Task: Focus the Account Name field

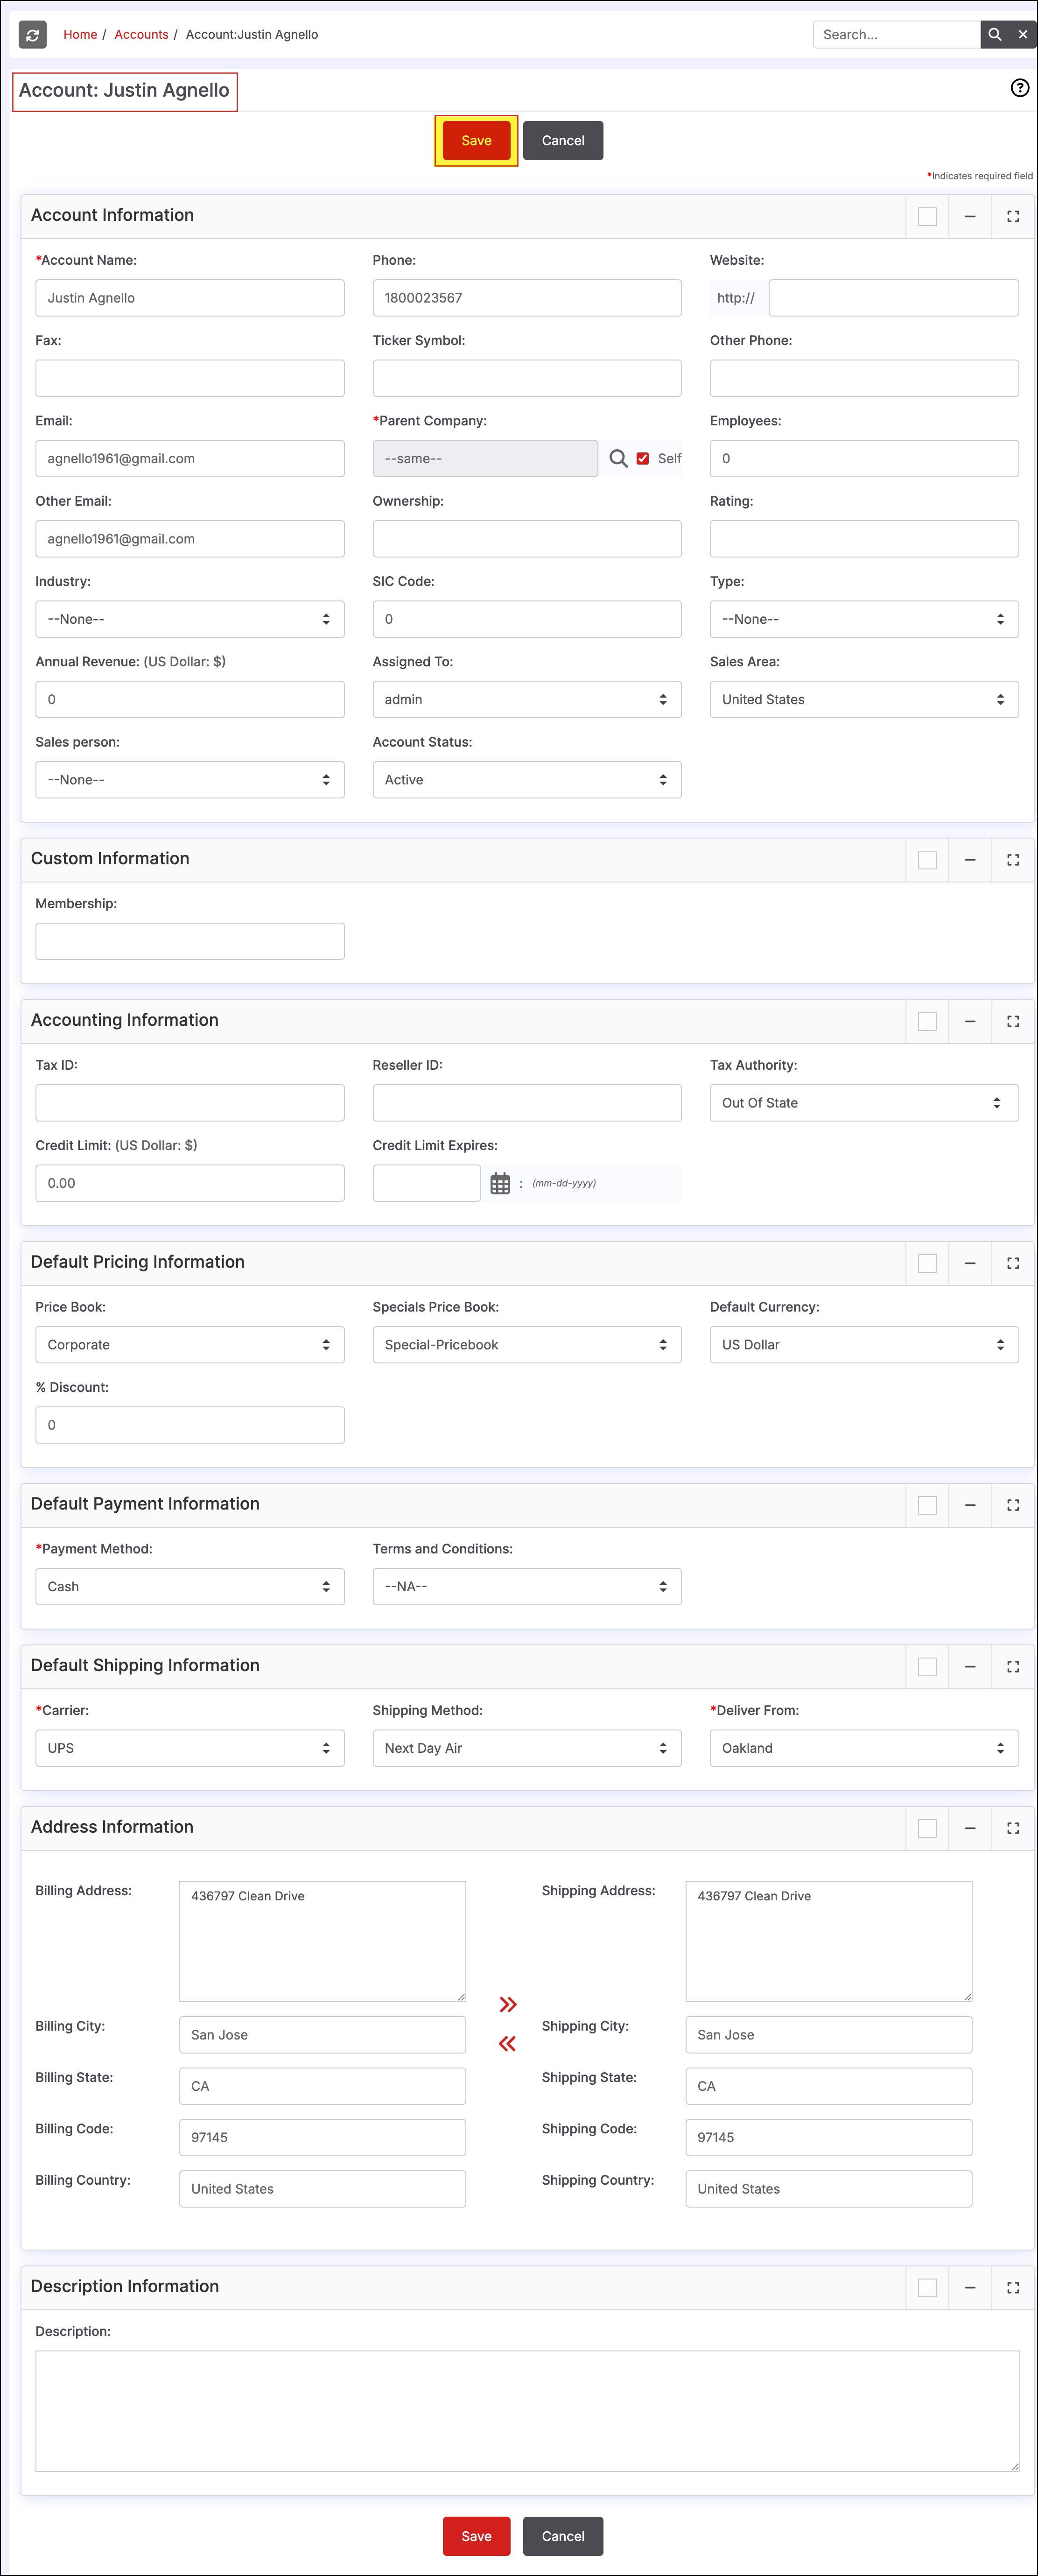Action: click(190, 298)
